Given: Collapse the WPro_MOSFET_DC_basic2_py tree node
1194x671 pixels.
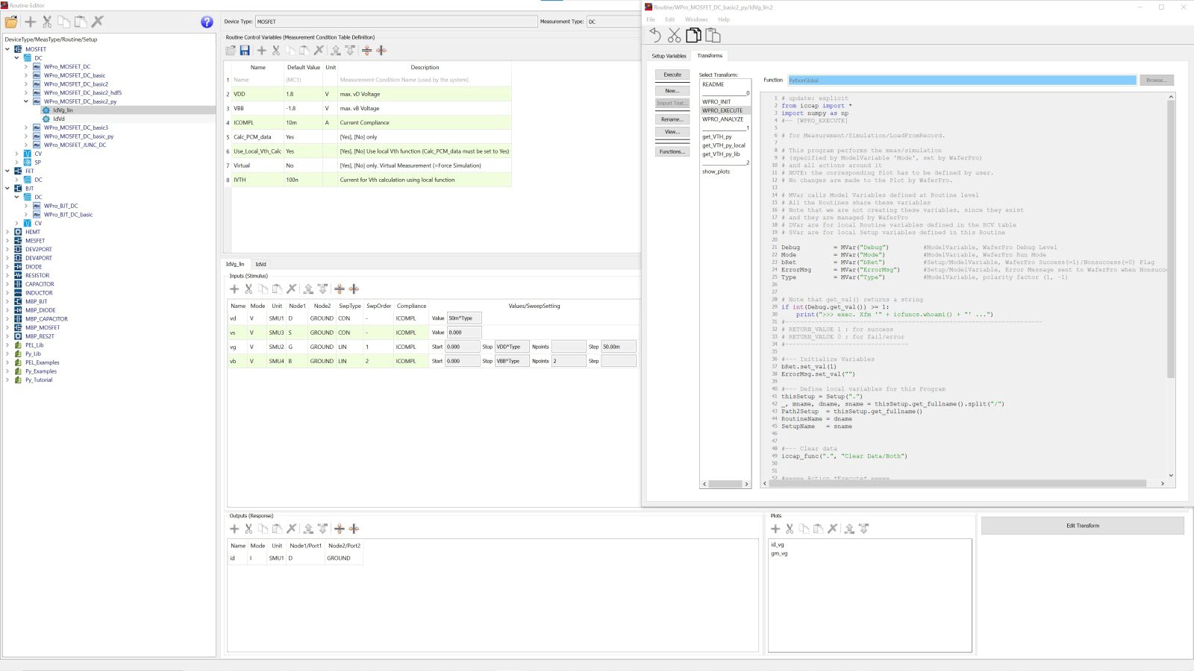Looking at the screenshot, I should [x=26, y=101].
